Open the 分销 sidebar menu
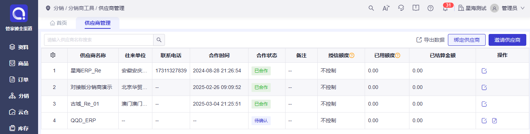Image resolution: width=530 pixels, height=134 pixels. tap(19, 96)
